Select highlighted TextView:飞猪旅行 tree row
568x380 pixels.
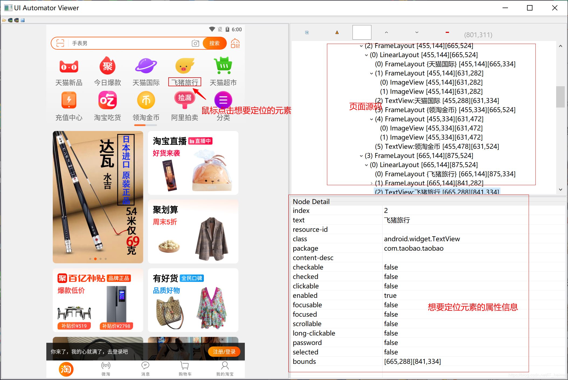[x=437, y=192]
